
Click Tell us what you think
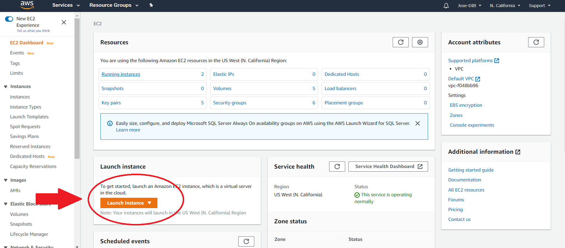click(33, 31)
